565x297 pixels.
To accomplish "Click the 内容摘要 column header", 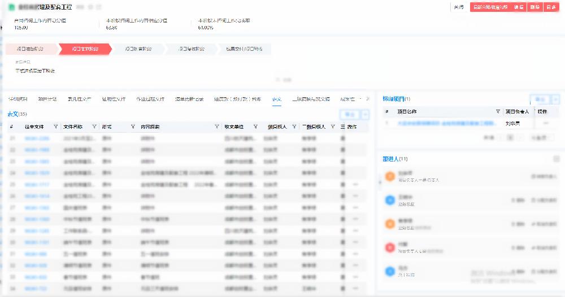I will (x=150, y=126).
